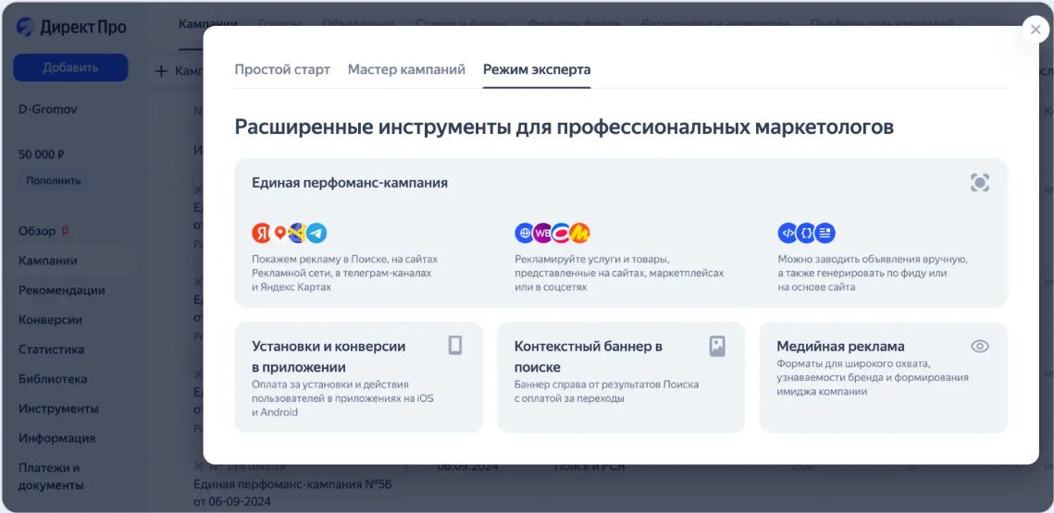Switch to Мастер кампаний tab
Image resolution: width=1054 pixels, height=513 pixels.
click(406, 69)
